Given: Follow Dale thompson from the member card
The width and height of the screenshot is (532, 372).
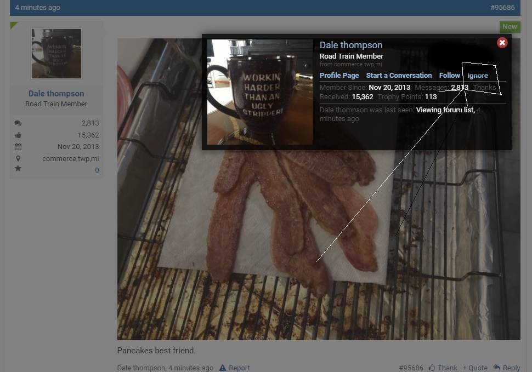Looking at the screenshot, I should coord(449,76).
